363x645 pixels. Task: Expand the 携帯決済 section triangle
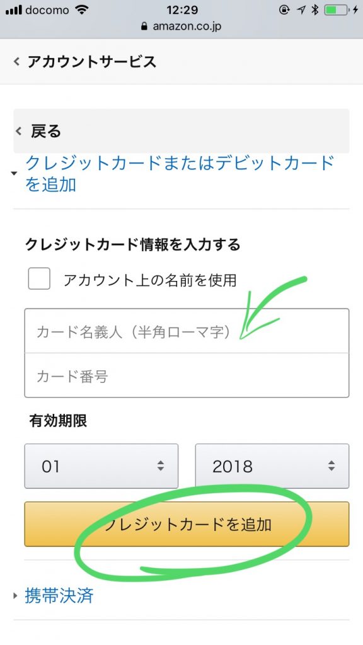tap(16, 595)
